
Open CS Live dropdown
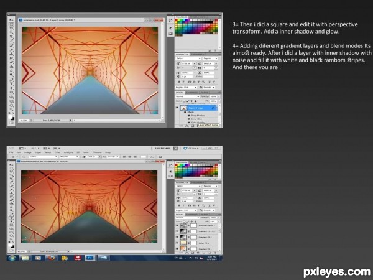191,148
